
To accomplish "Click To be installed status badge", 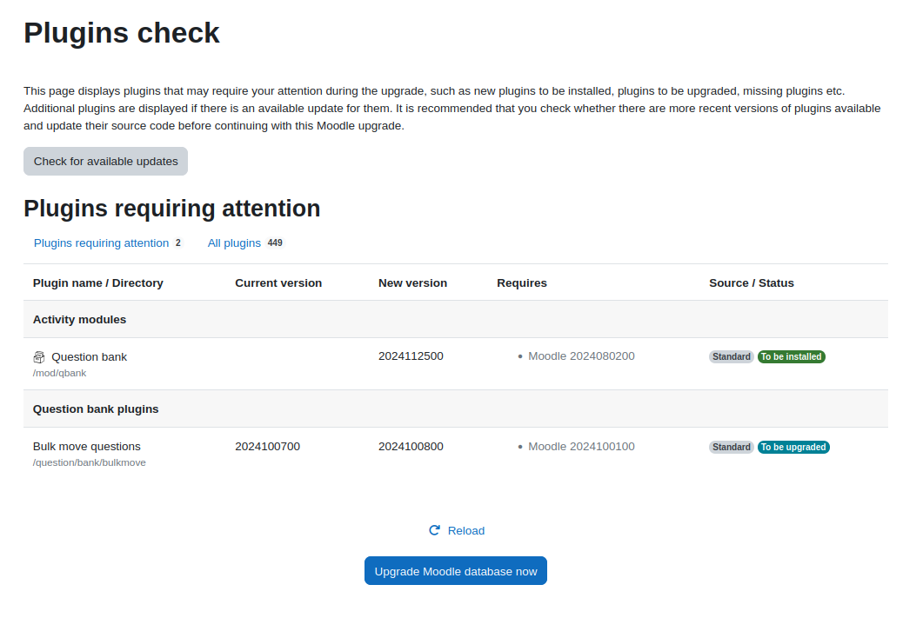I will (x=791, y=357).
